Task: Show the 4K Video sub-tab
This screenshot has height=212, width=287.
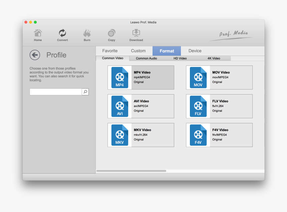Action: point(214,58)
